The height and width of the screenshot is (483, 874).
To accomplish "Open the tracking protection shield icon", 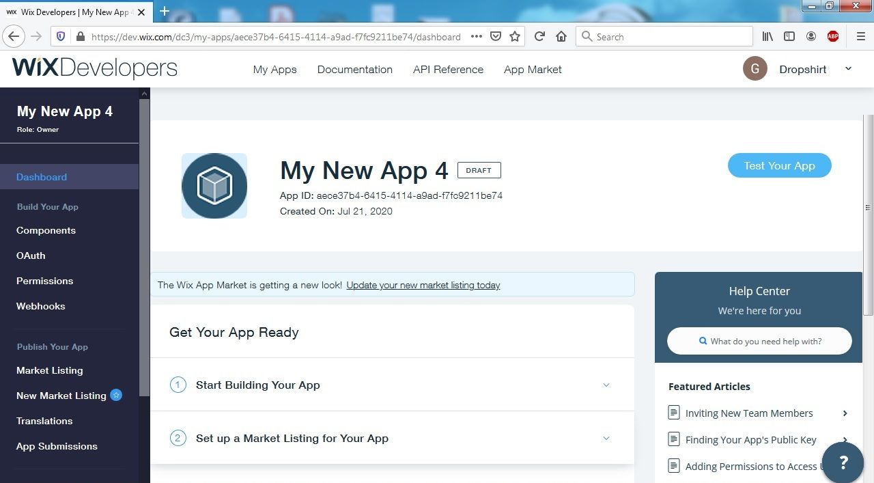I will click(60, 37).
